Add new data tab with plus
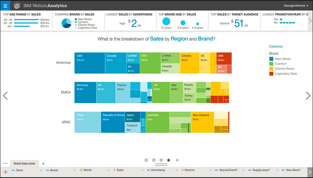The height and width of the screenshot is (178, 313). 43,164
